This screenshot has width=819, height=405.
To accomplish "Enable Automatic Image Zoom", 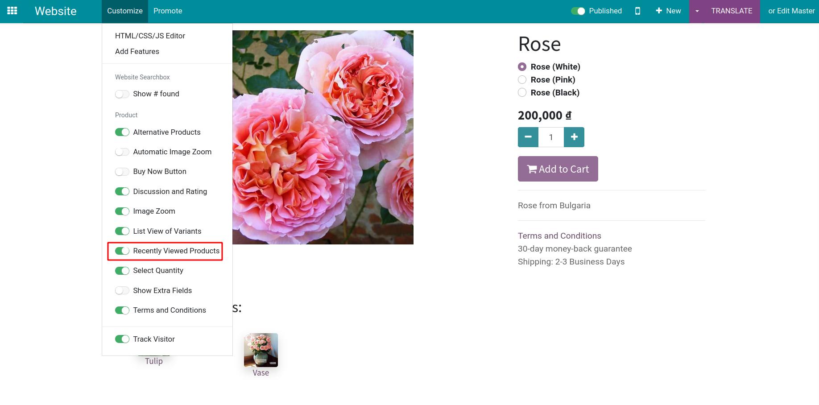I will (122, 152).
